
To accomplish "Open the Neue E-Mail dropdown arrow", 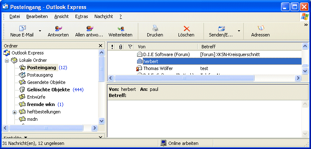I will [x=40, y=31].
